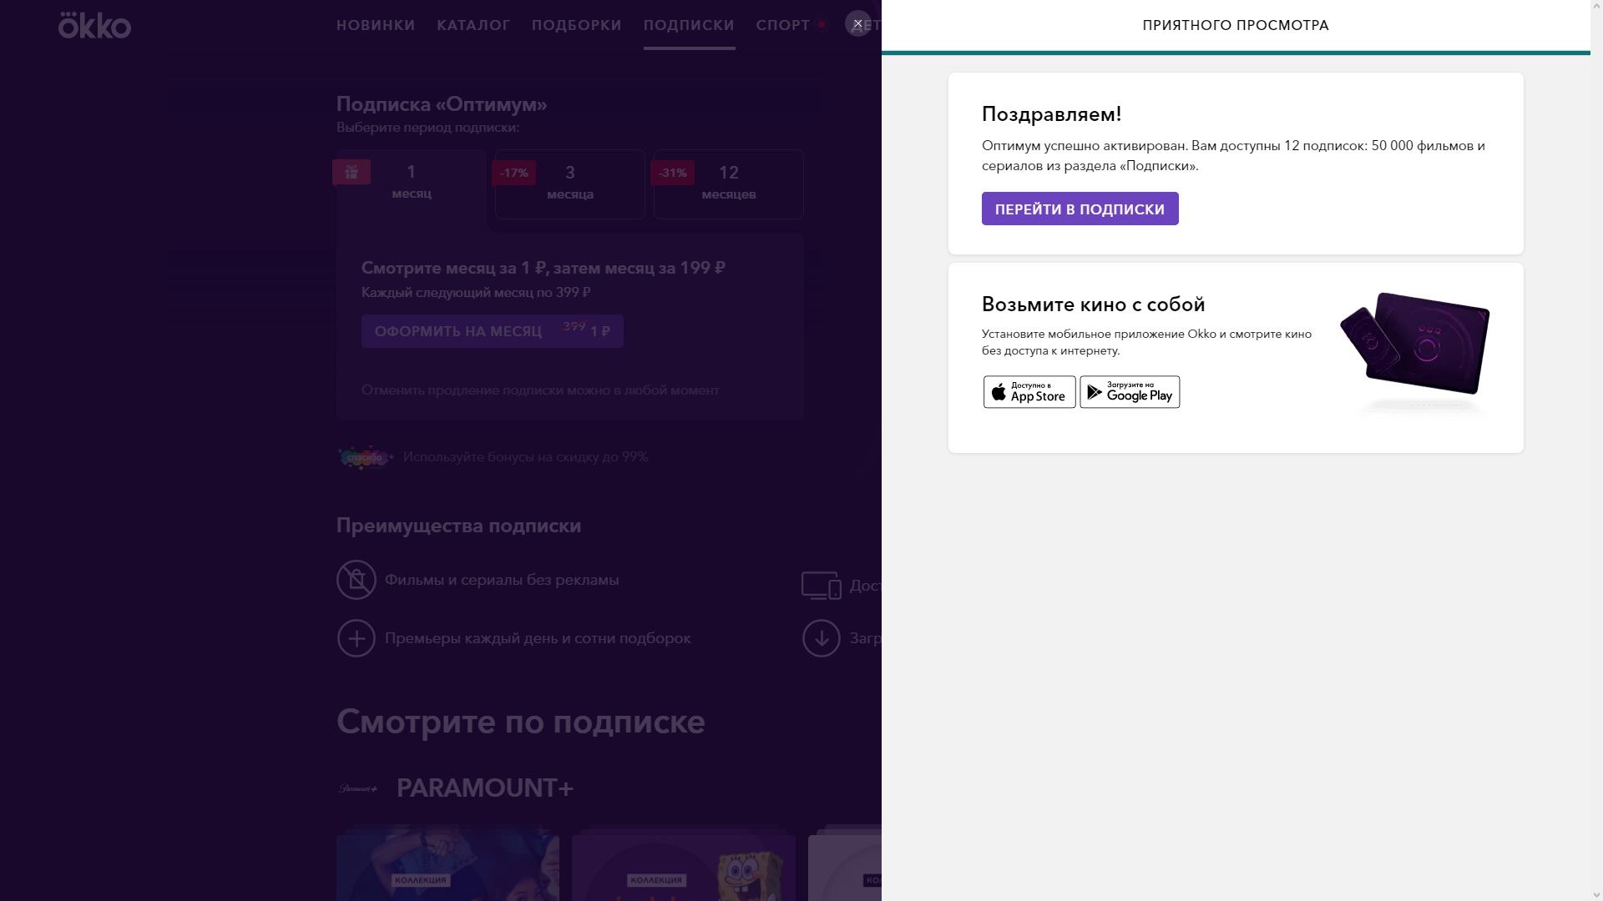This screenshot has height=901, width=1603.
Task: Click Отменить продление подписки notice
Action: 540,390
